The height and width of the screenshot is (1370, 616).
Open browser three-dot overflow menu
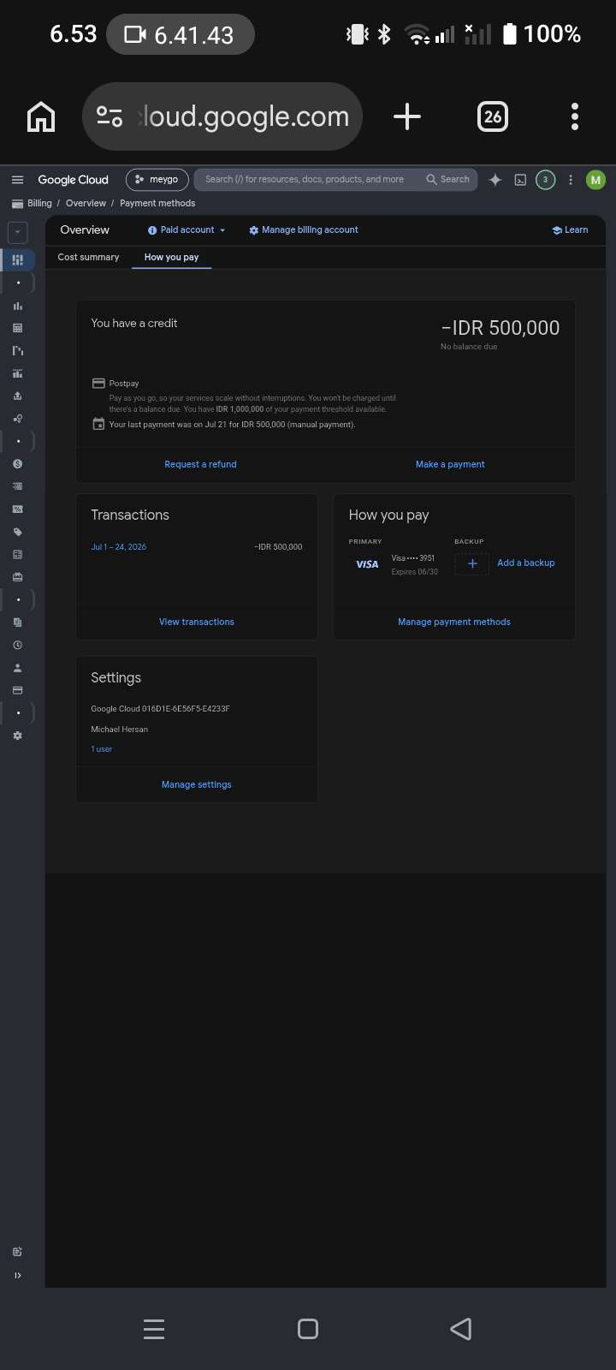[575, 116]
